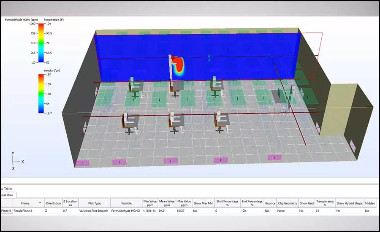Click the 'Z' orientation cell
Image resolution: width=380 pixels, height=232 pixels.
point(53,210)
